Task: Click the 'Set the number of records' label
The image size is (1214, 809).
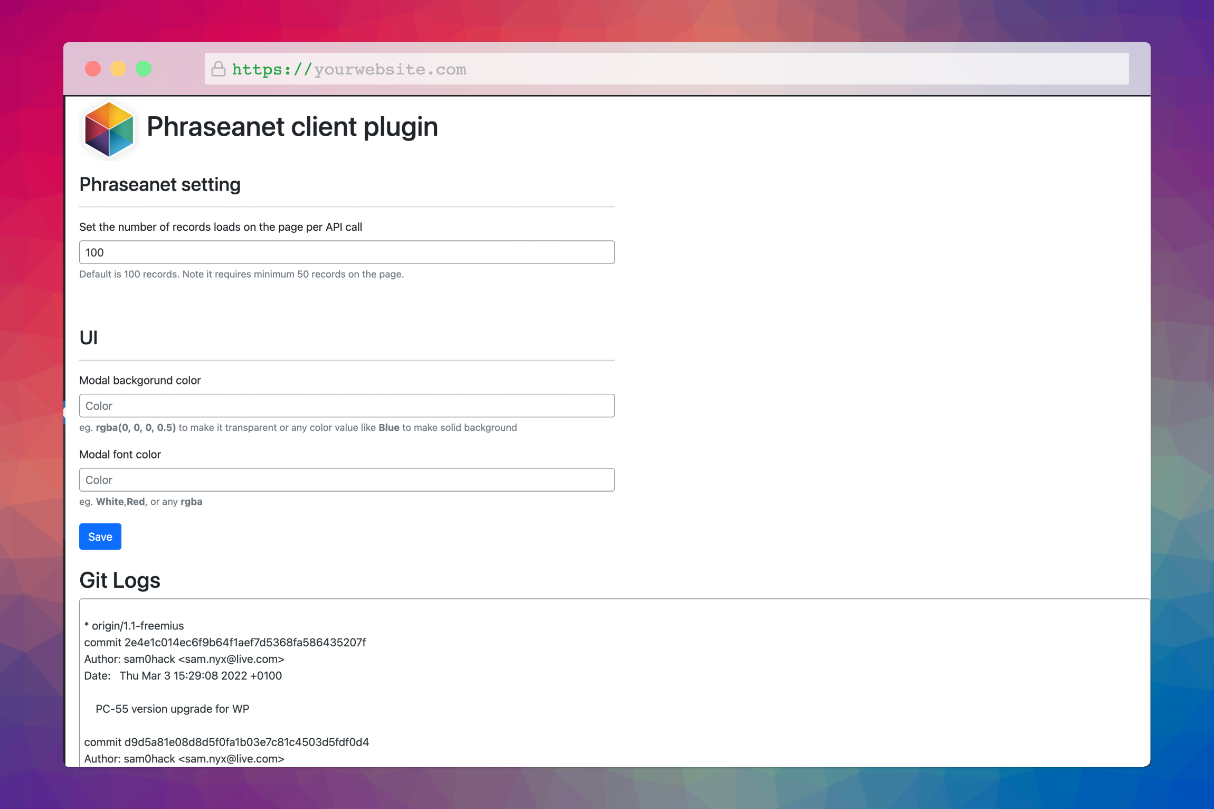Action: click(x=221, y=227)
